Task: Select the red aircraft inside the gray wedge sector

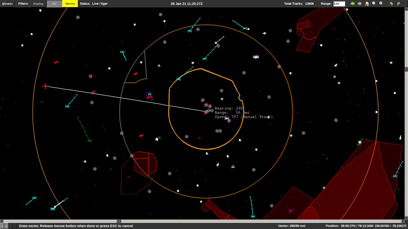Action: coord(135,74)
